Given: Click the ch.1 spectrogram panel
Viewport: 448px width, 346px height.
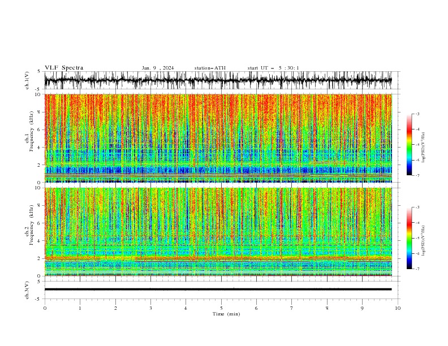Looking at the screenshot, I should 218,138.
